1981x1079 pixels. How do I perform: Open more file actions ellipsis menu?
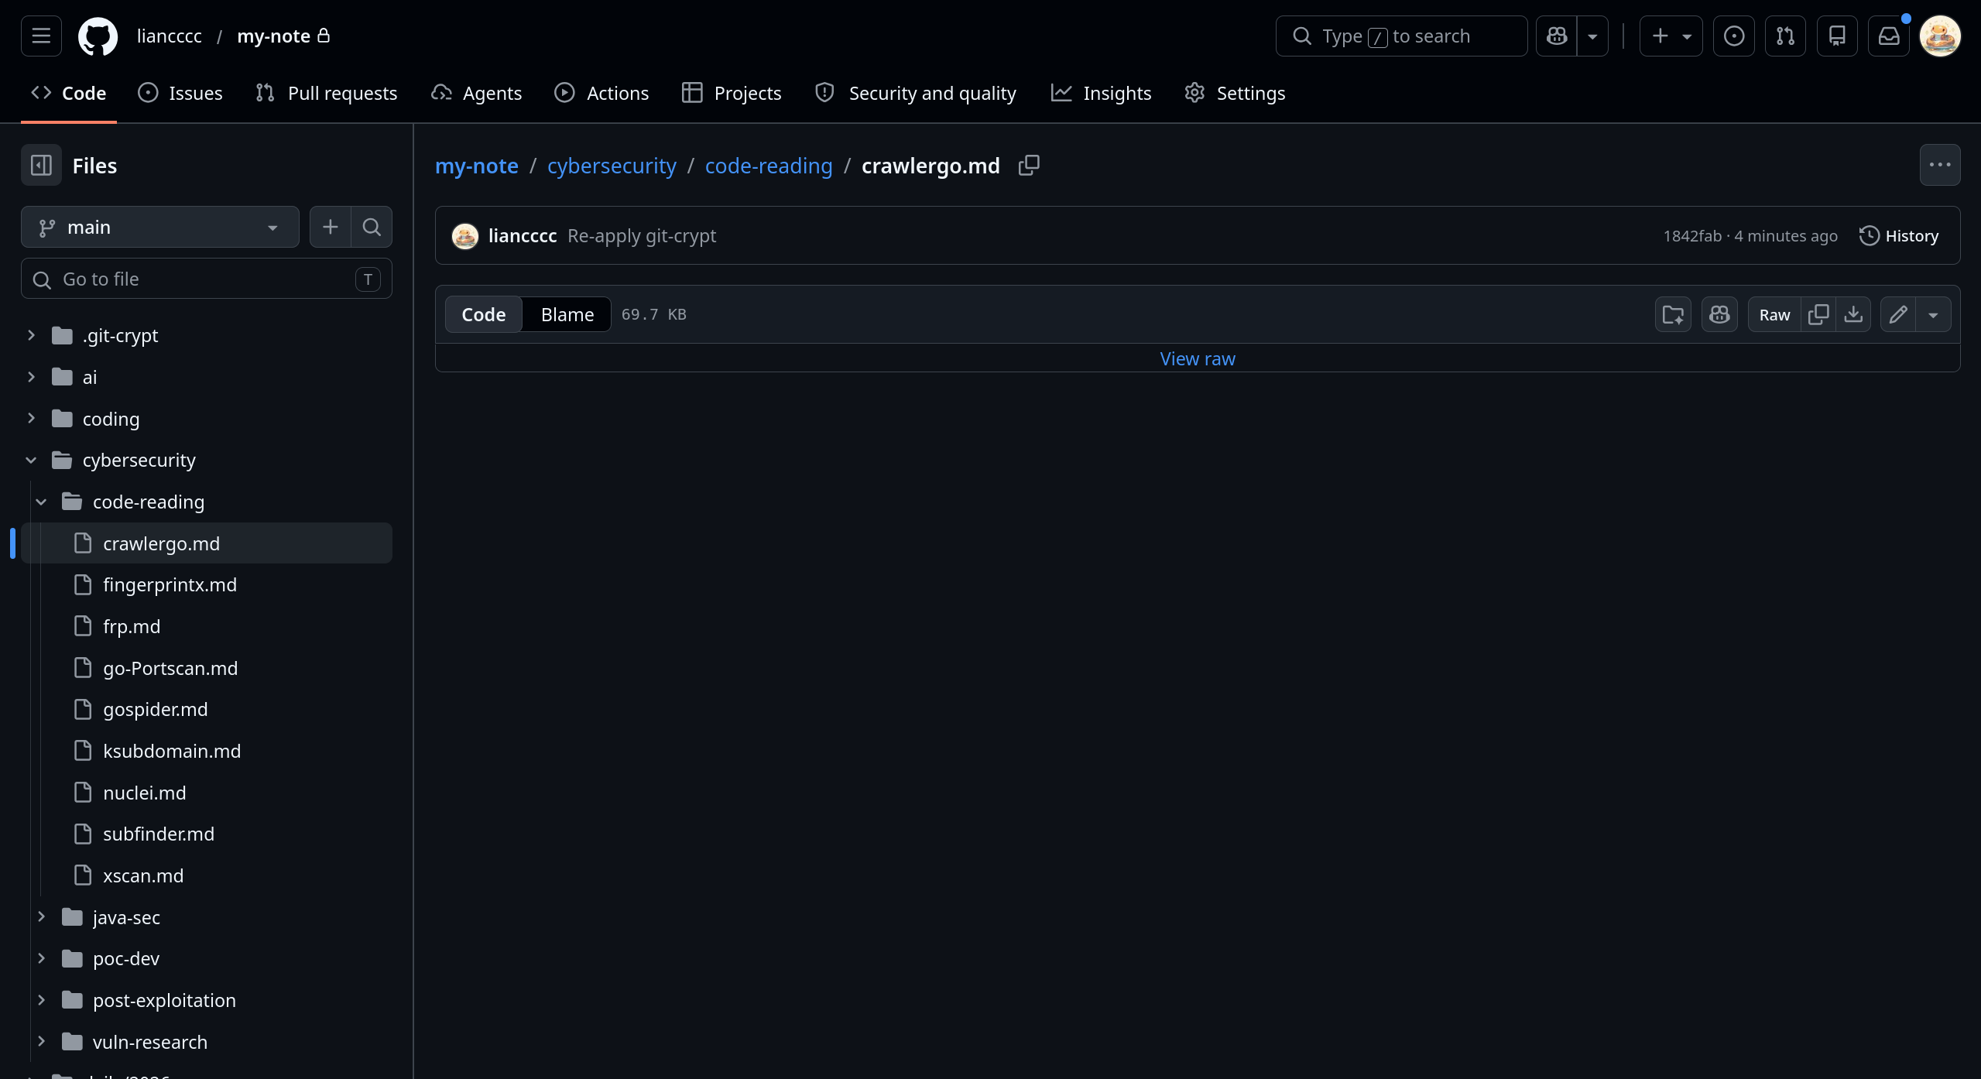pos(1940,165)
